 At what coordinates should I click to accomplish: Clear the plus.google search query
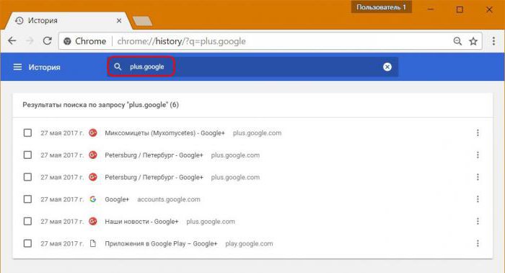click(387, 66)
